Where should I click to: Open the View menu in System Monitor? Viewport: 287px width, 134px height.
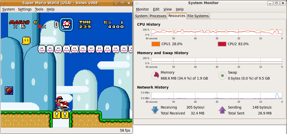point(167,9)
